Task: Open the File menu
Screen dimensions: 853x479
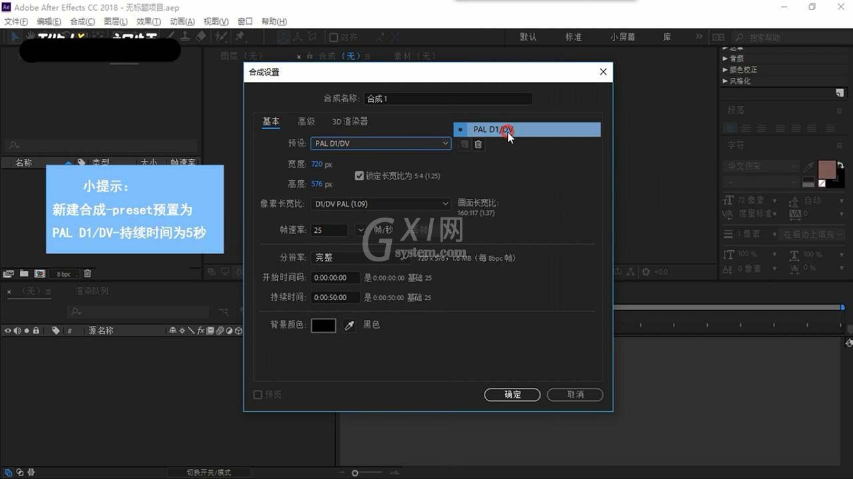Action: coord(16,22)
